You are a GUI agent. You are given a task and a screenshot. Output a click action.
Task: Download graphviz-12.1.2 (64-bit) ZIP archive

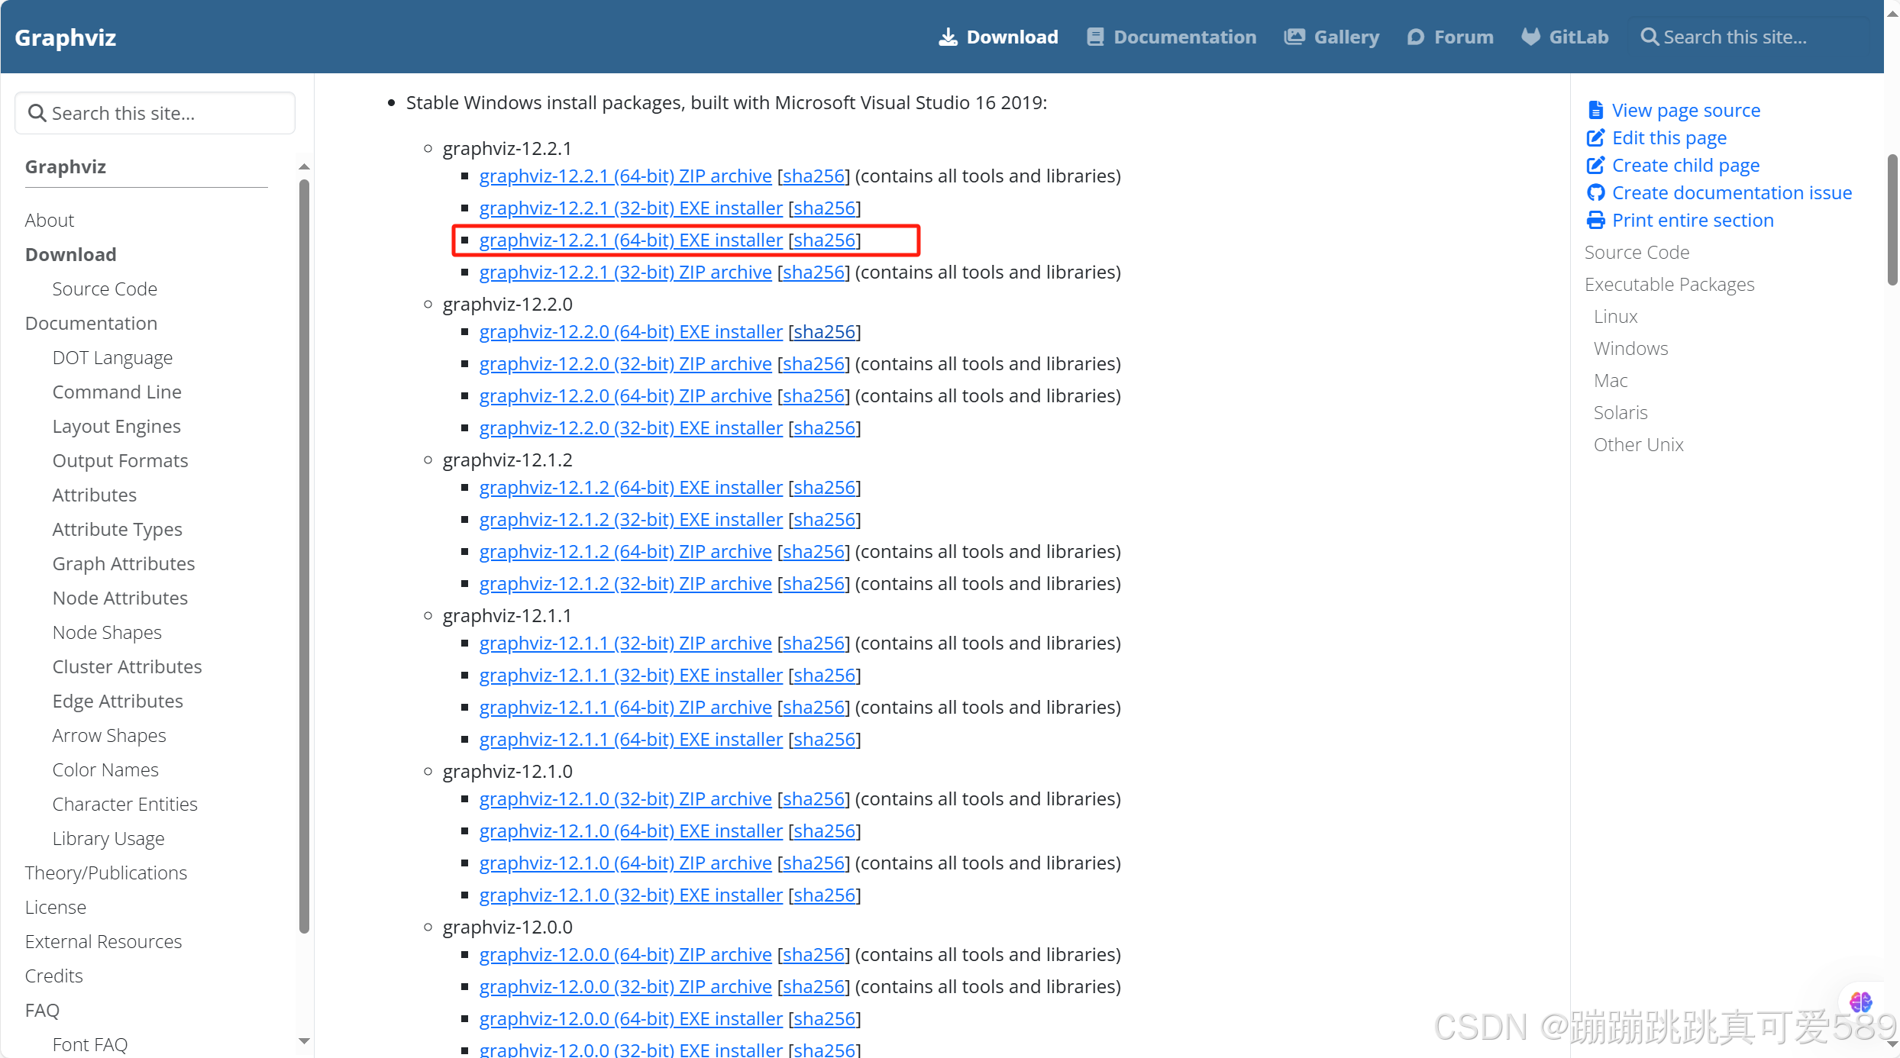pyautogui.click(x=625, y=552)
